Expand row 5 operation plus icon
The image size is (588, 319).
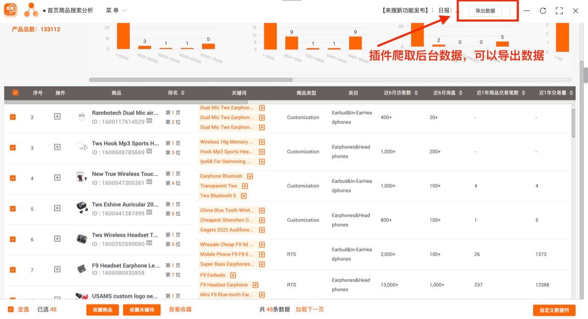57,208
